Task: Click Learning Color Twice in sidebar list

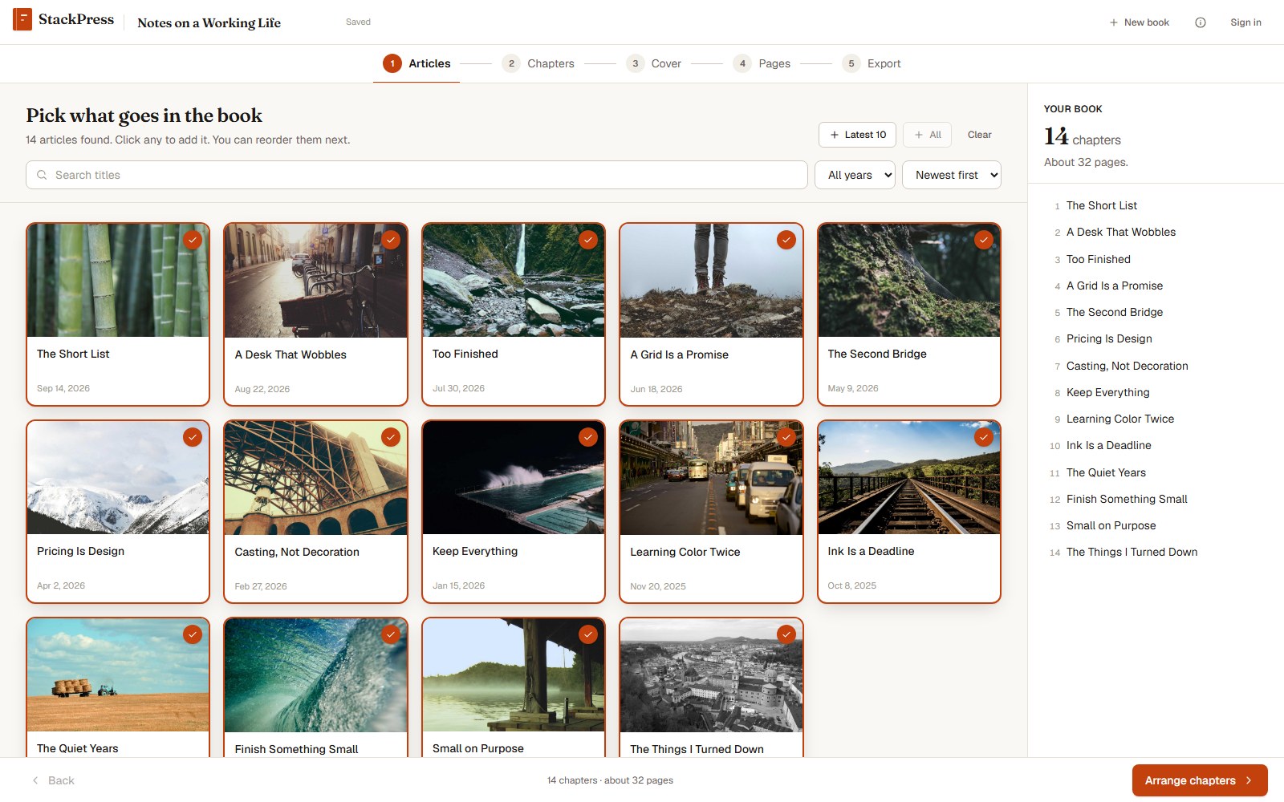Action: click(1119, 419)
